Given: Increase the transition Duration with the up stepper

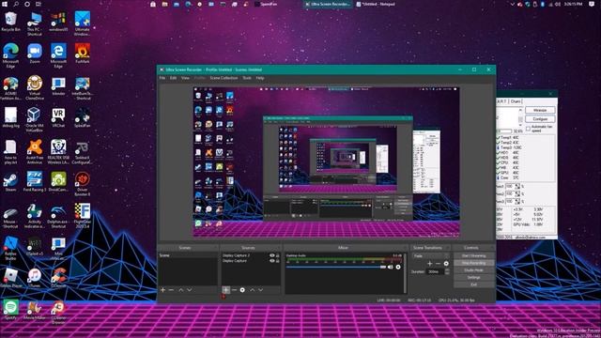Looking at the screenshot, I should (447, 269).
